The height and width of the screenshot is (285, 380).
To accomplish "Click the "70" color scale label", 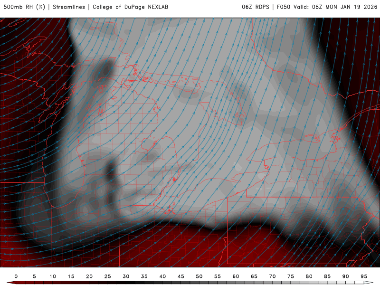I will point(272,276).
